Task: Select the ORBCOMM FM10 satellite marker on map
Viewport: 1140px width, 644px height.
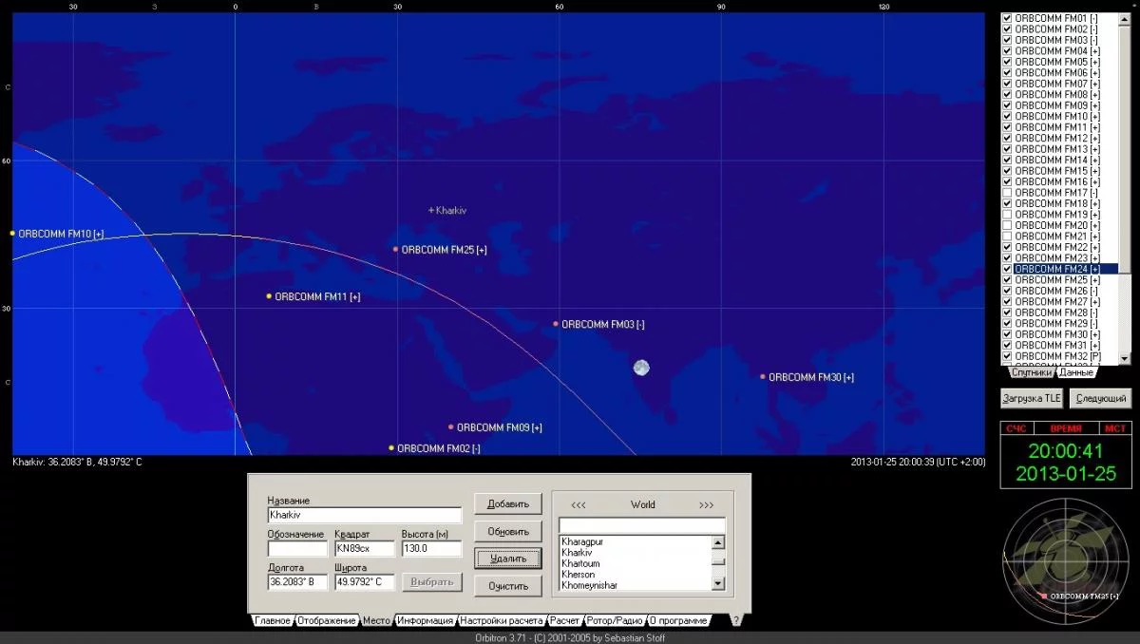Action: click(12, 233)
